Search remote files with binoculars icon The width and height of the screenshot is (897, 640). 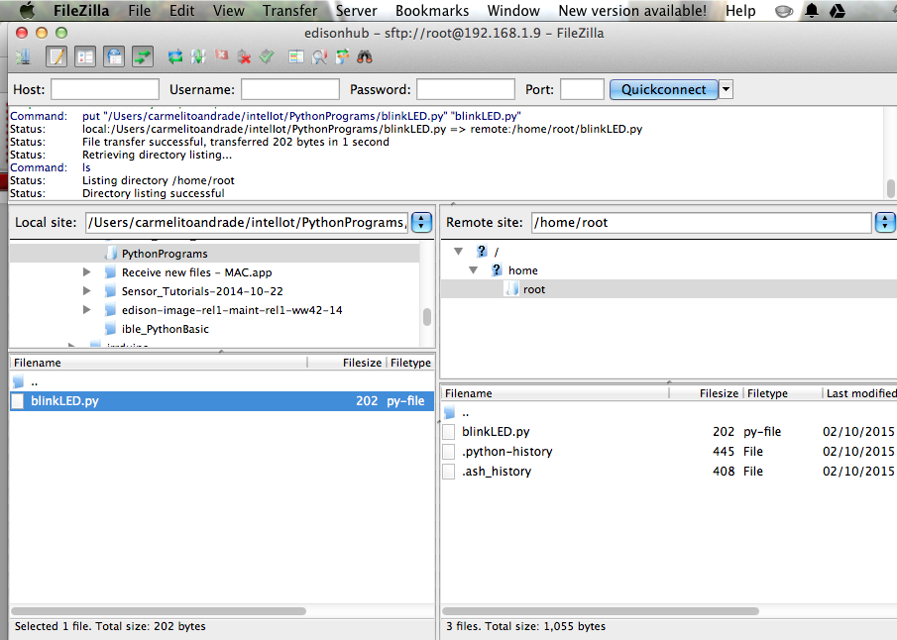click(x=365, y=56)
